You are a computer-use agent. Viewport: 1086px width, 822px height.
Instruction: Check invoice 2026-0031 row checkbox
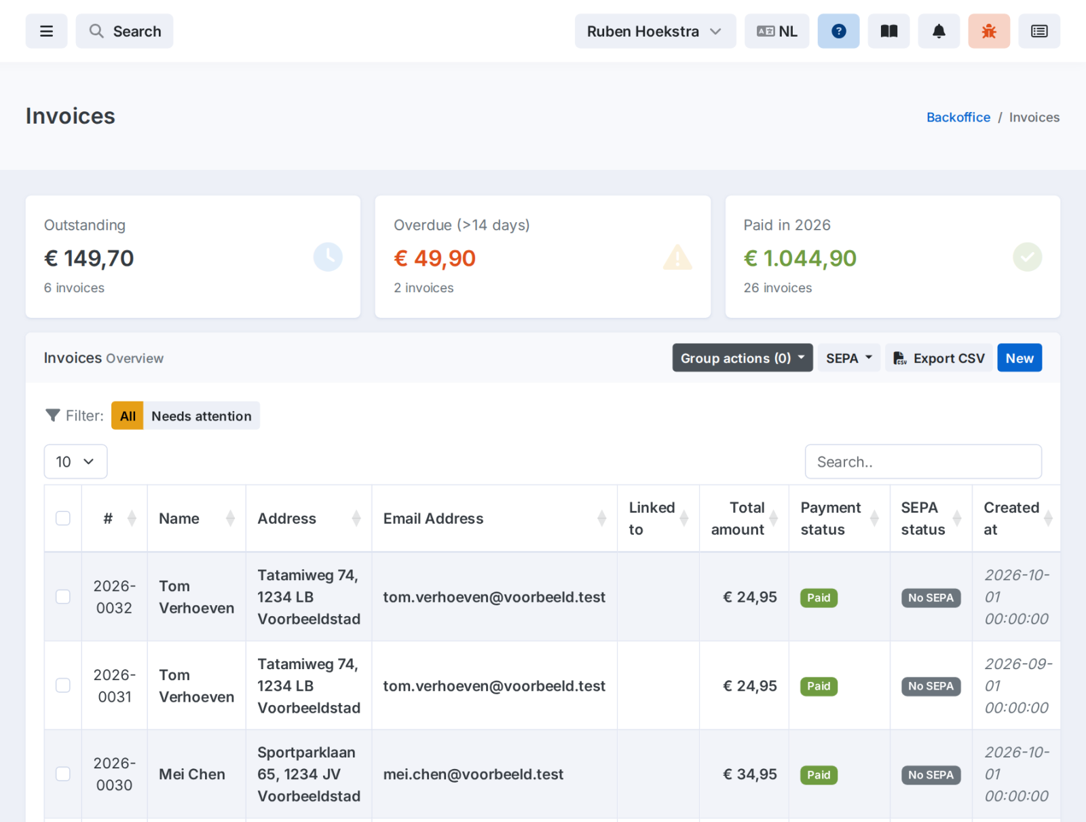click(x=63, y=685)
